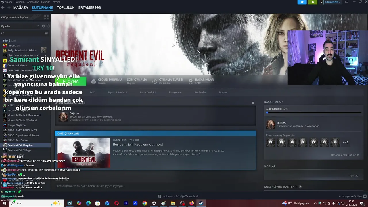This screenshot has height=207, width=368.
Task: Open the Yardım menu
Action: [56, 2]
